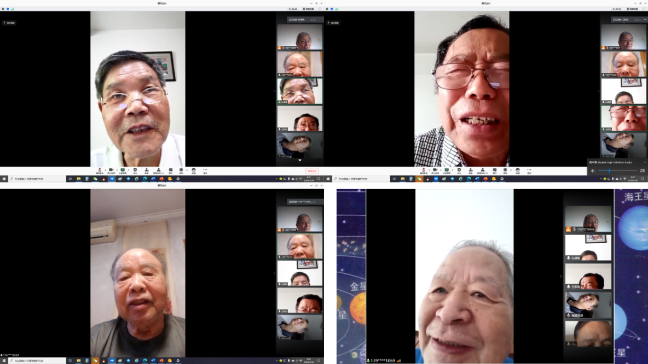Click the Invite icon in white-shirt speaker's meeting
Image resolution: width=648 pixels, height=364 pixels.
point(147,171)
